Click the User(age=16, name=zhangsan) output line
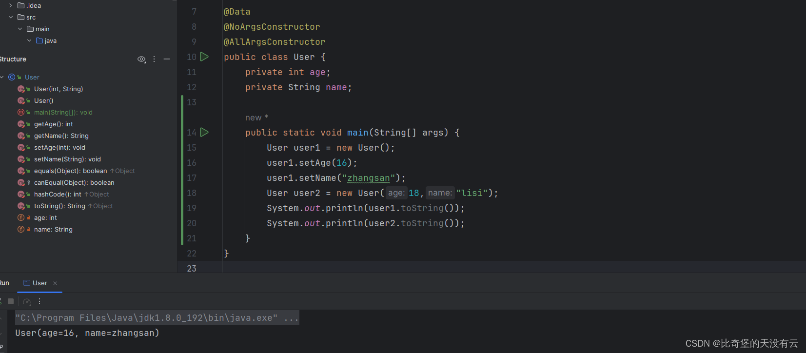The image size is (806, 353). (x=87, y=333)
